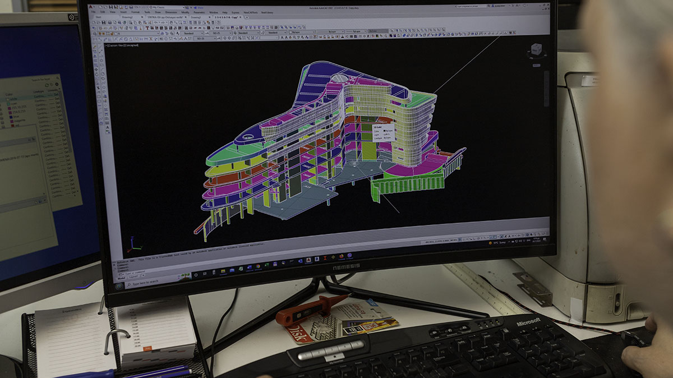Open the Insert menu

point(123,12)
